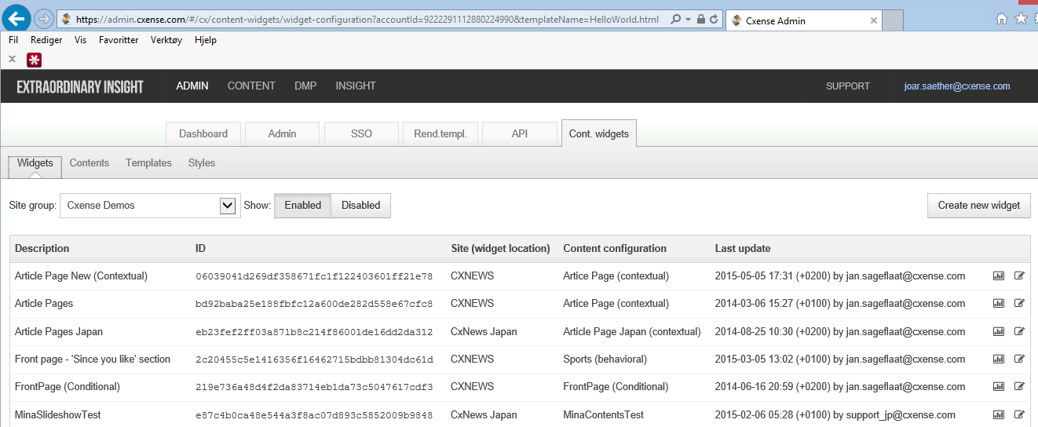Select CONTENT in the top navigation
Viewport: 1038px width, 427px height.
click(x=251, y=86)
